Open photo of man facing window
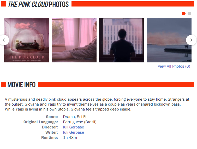The width and height of the screenshot is (197, 149). (x=122, y=40)
